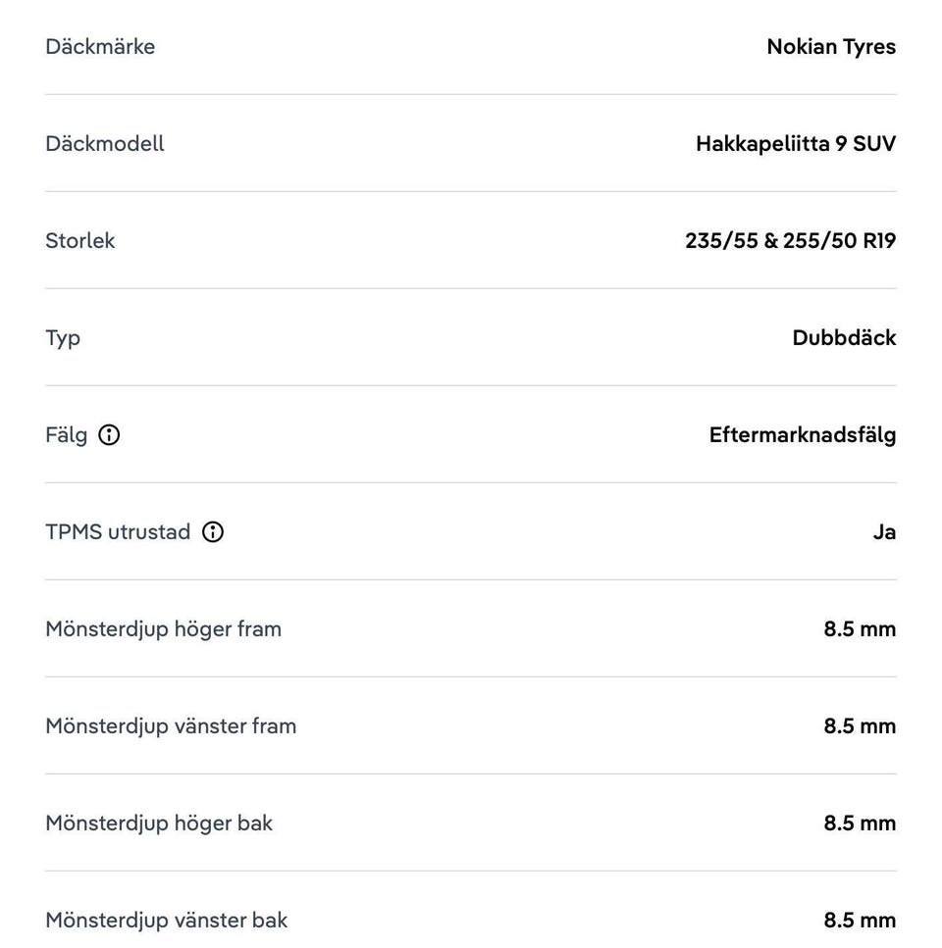Select the Eftermarknadsfälg value
This screenshot has width=942, height=948.
803,435
